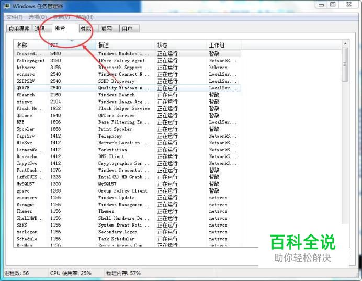Select the SSDPSRV service row
Image resolution: width=362 pixels, height=281 pixels.
(x=127, y=81)
